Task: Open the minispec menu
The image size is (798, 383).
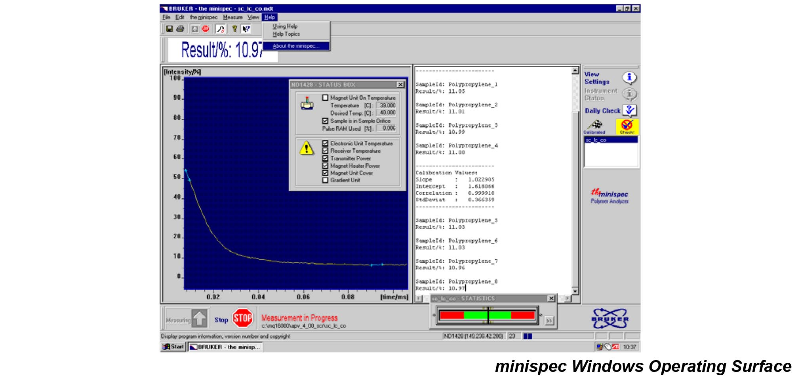Action: coord(203,17)
